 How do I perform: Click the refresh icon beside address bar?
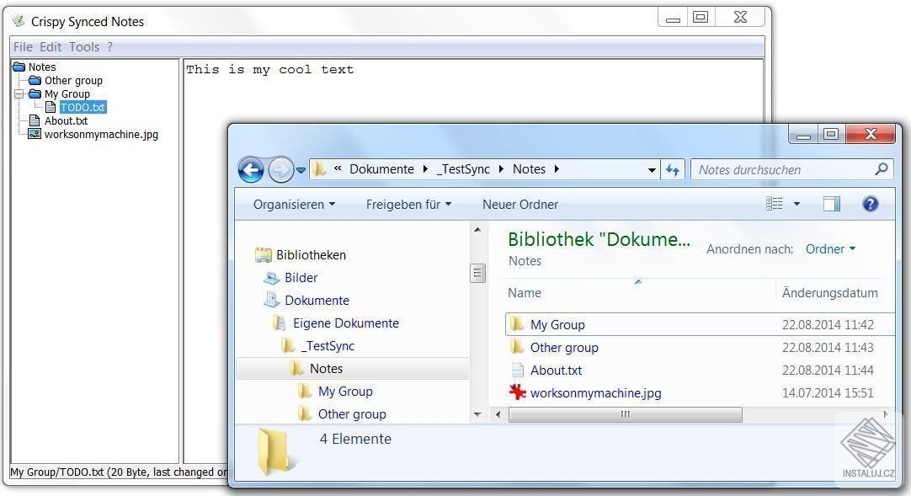(x=672, y=169)
